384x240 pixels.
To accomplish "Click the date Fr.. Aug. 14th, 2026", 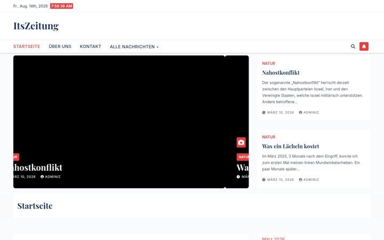I will coord(30,6).
